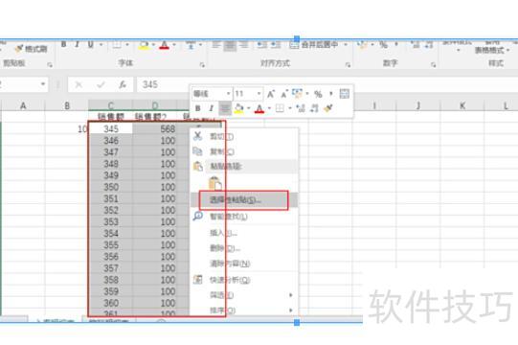Click the percent style icon in mini toolbar

pyautogui.click(x=318, y=94)
